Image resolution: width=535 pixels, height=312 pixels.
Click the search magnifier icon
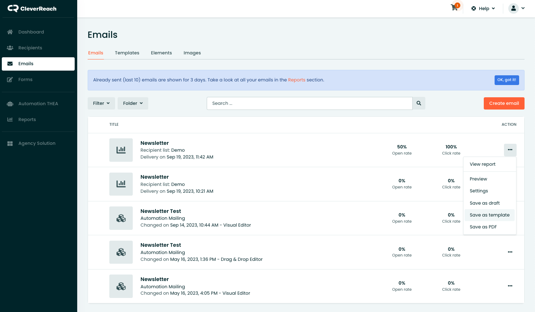click(419, 103)
